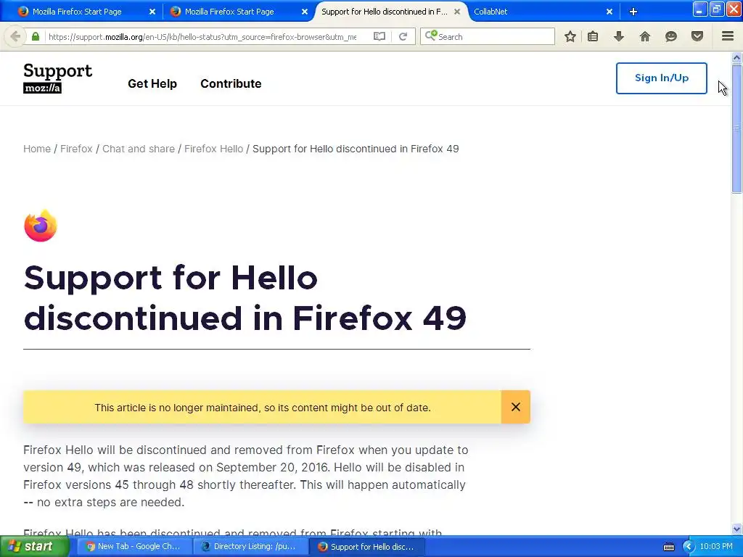
Task: Toggle Reader View icon in address bar
Action: 379,36
